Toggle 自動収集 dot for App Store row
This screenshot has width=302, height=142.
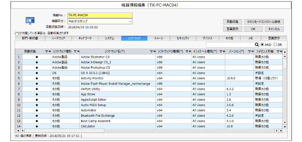pos(37,94)
